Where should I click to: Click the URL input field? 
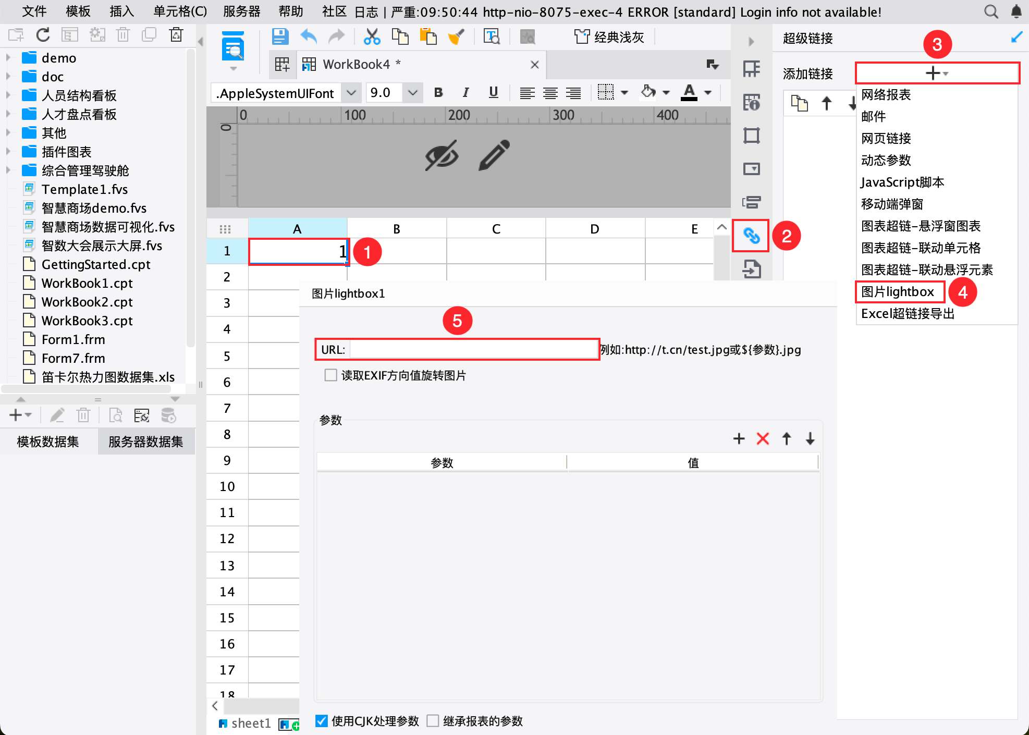coord(473,349)
